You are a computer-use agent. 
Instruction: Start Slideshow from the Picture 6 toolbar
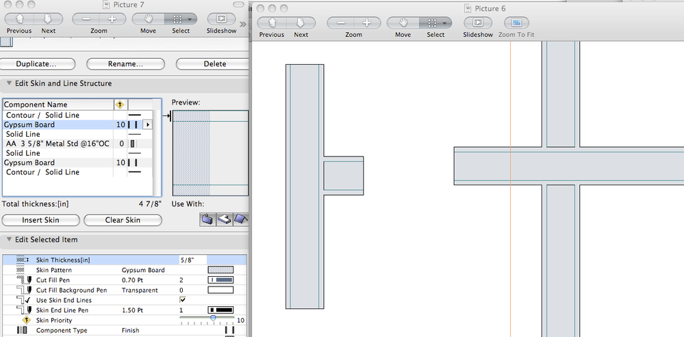pos(478,23)
